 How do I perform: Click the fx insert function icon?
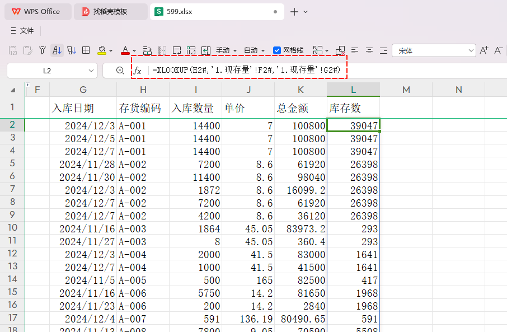pos(138,71)
